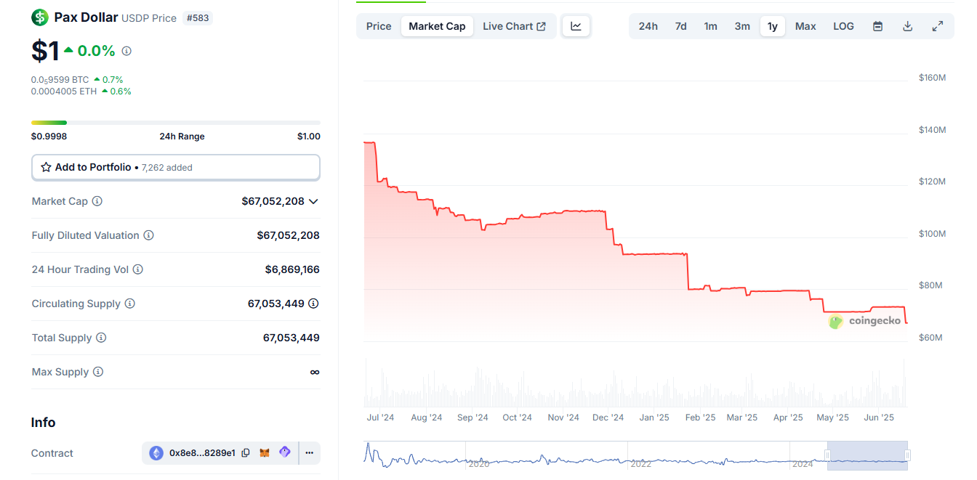Screen dimensions: 977x480
Task: Select the Market Cap tab
Action: (437, 25)
